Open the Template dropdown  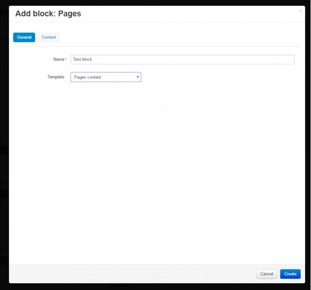(106, 77)
